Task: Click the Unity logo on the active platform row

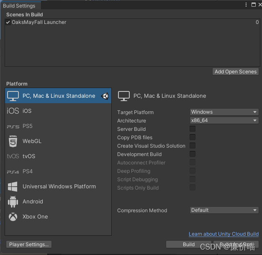Action: pyautogui.click(x=105, y=96)
